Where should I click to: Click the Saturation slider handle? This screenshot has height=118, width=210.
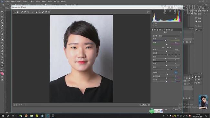point(166,81)
